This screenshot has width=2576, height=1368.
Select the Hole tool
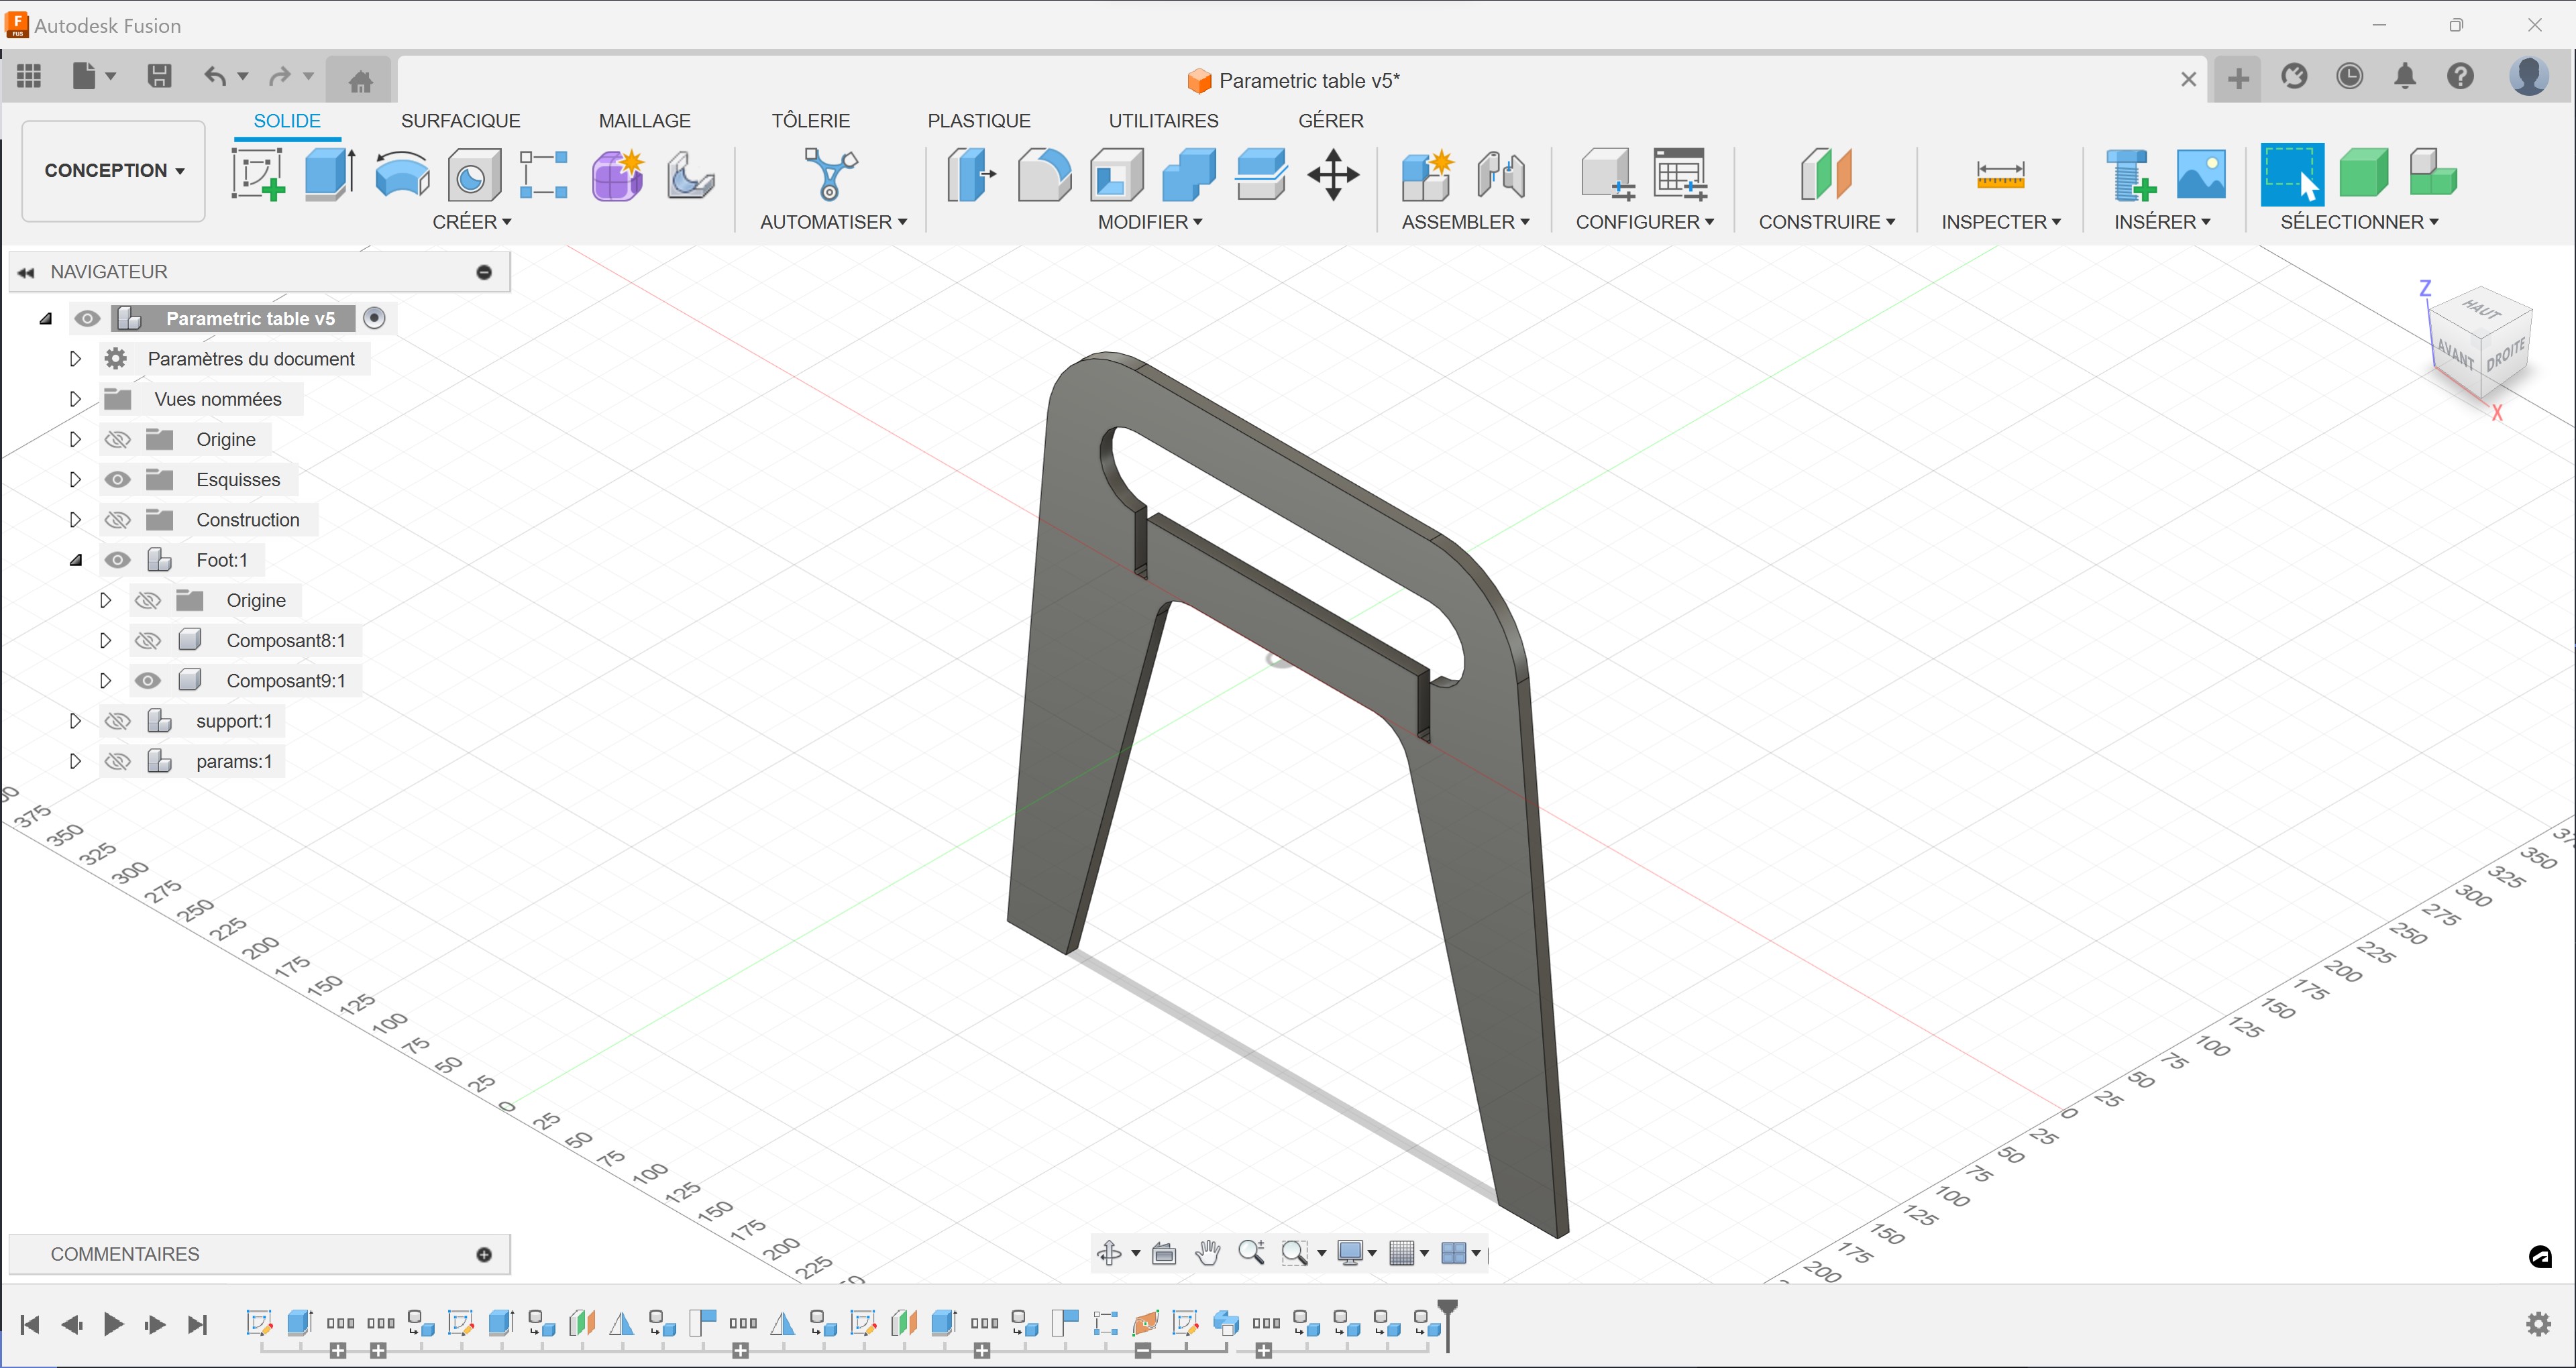click(473, 175)
